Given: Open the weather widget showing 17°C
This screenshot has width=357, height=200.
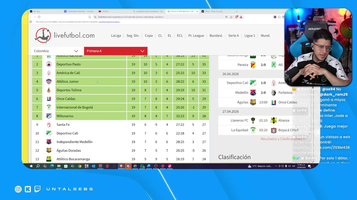Looking at the screenshot, I should pos(259,166).
